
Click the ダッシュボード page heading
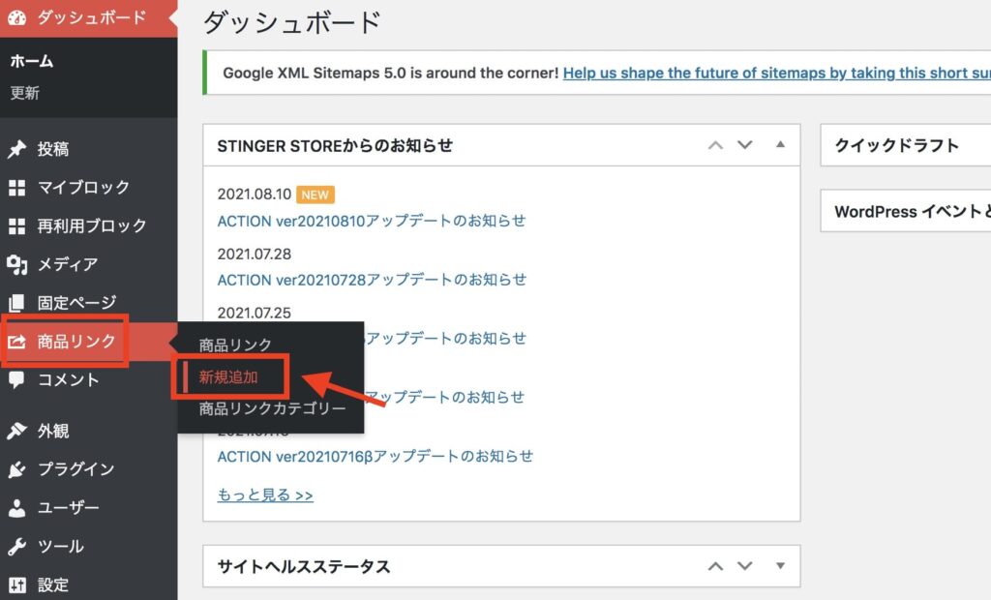pos(292,22)
